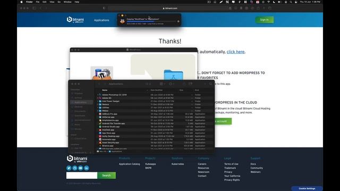Image resolution: width=340 pixels, height=191 pixels.
Task: Sort by Date Modified column
Action: 156,90
